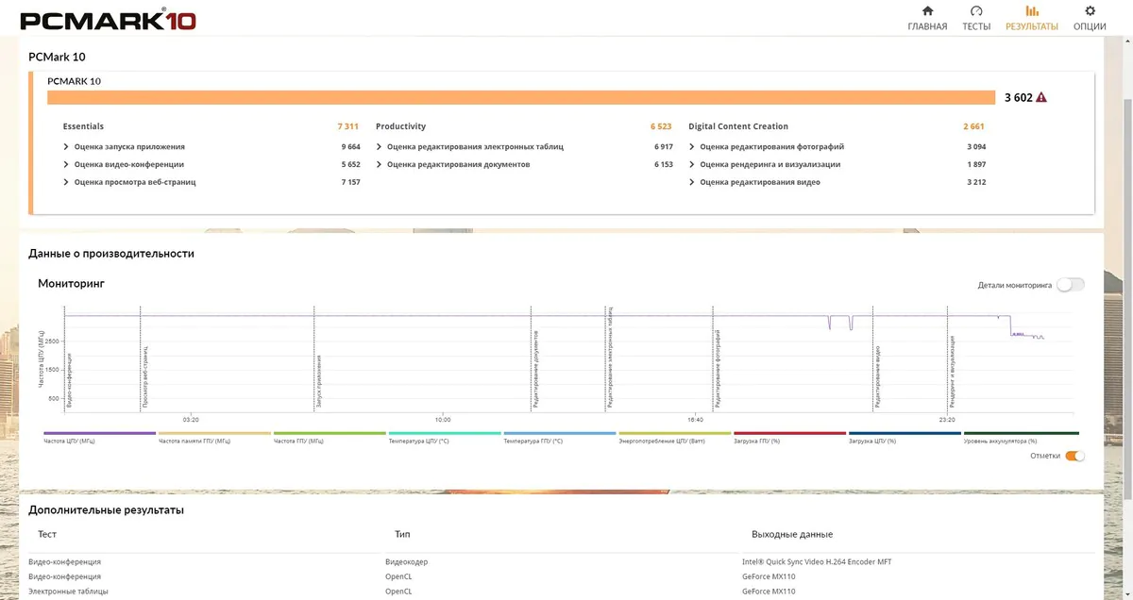The height and width of the screenshot is (600, 1133).
Task: Toggle Частота памяти ГПУ legend line
Action: point(214,437)
